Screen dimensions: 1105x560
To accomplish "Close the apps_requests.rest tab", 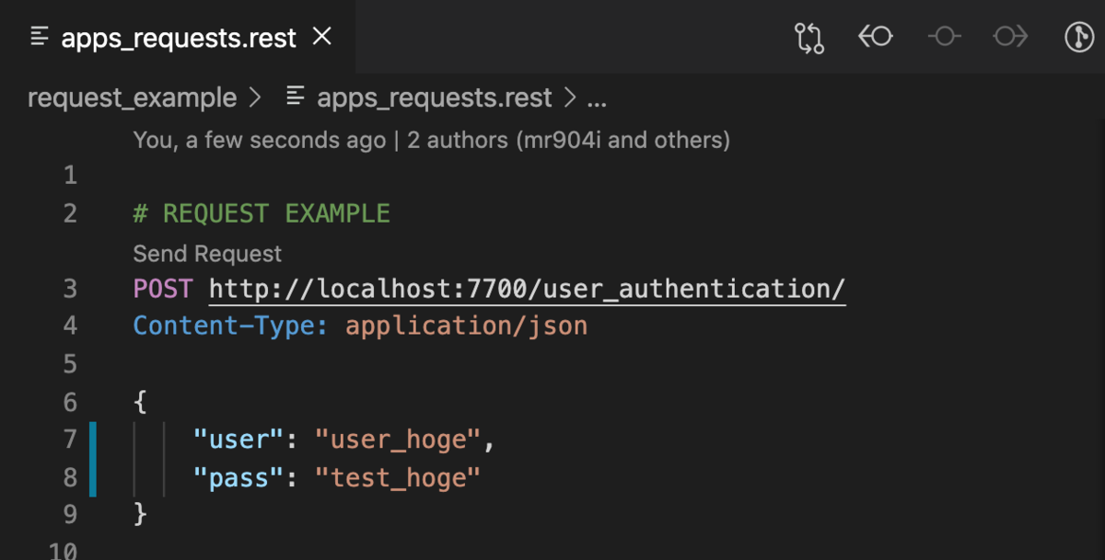I will 322,37.
